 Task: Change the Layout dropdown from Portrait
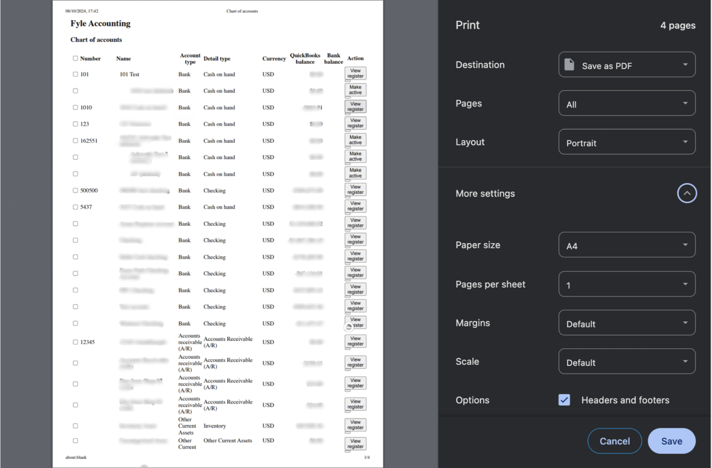pos(627,142)
